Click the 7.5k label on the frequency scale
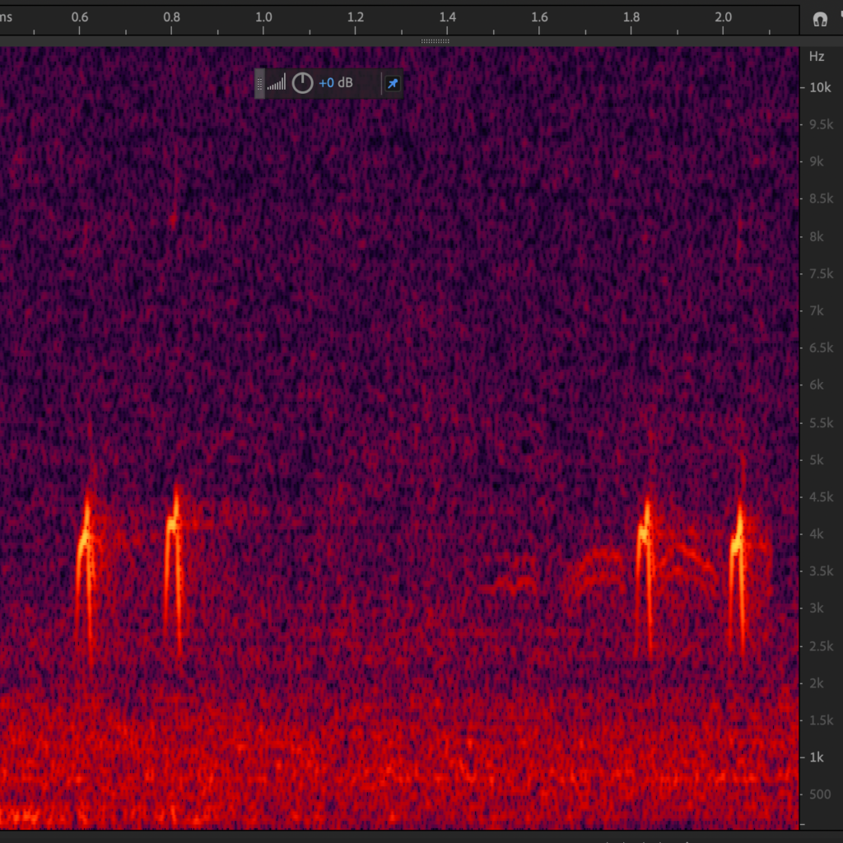This screenshot has width=843, height=843. (821, 274)
